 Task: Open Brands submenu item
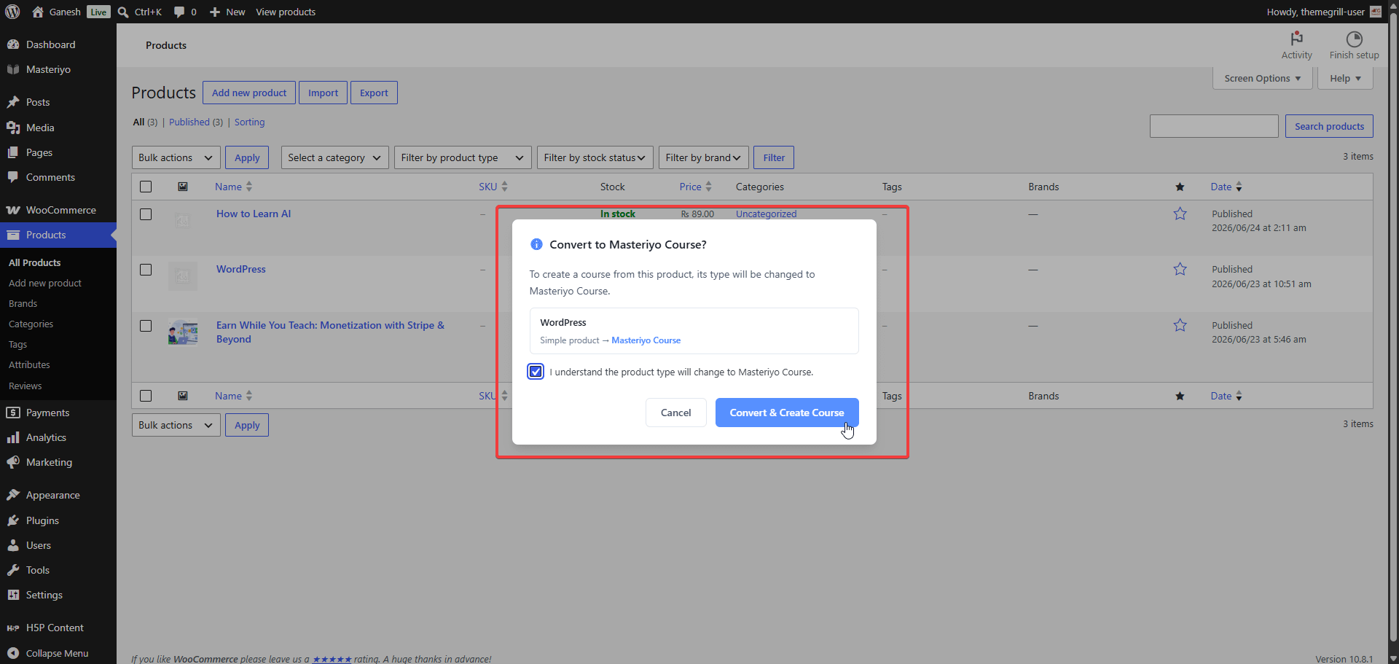23,303
